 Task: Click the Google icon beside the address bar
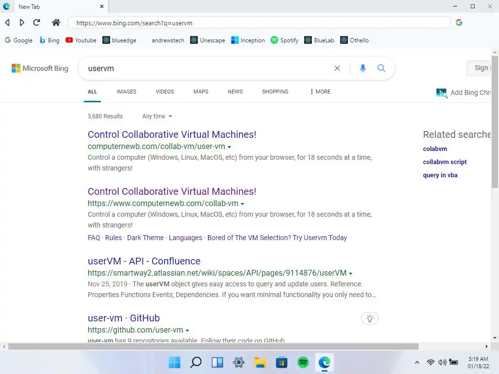(x=459, y=22)
